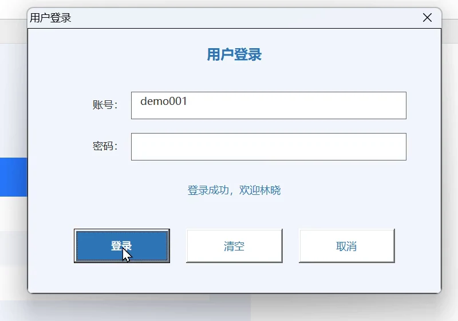Image resolution: width=458 pixels, height=321 pixels.
Task: Close the 用户登录 dialog with X
Action: [x=427, y=18]
